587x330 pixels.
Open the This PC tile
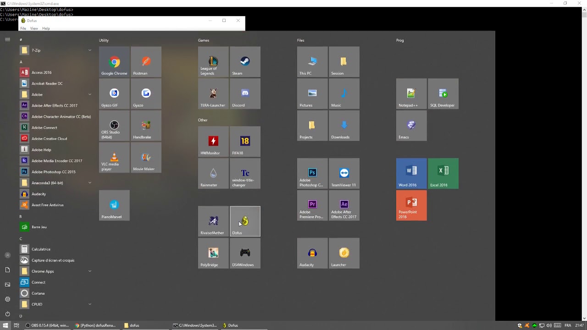pyautogui.click(x=312, y=62)
